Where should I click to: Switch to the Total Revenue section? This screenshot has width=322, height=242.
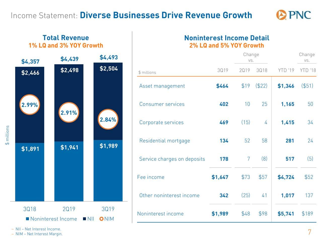click(x=66, y=38)
